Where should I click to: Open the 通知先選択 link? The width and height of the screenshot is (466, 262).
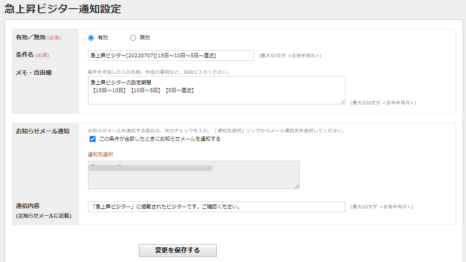pos(100,154)
